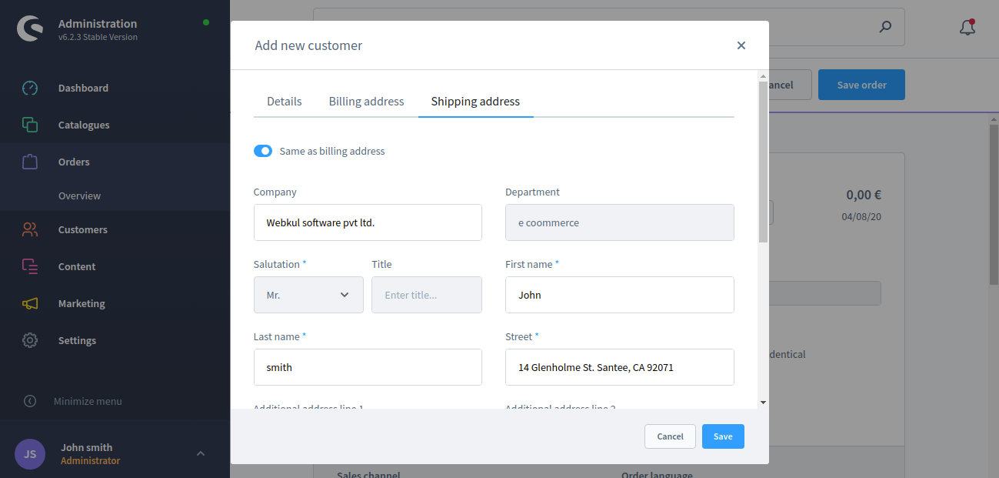Click the Last name field
Image resolution: width=999 pixels, height=478 pixels.
[x=368, y=367]
